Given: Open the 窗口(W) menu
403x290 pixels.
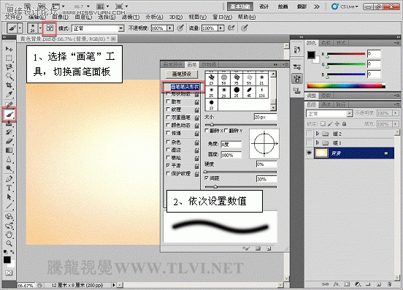Looking at the screenshot, I should pyautogui.click(x=223, y=18).
